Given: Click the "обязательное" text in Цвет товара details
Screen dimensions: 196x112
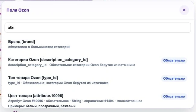Looking at the screenshot, I should pyautogui.click(x=57, y=101).
